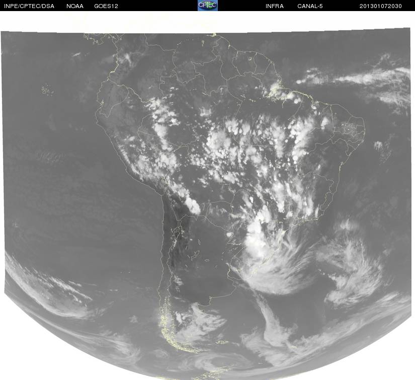415x380 pixels.
Task: Click the NOAA label in header
Action: pyautogui.click(x=75, y=6)
